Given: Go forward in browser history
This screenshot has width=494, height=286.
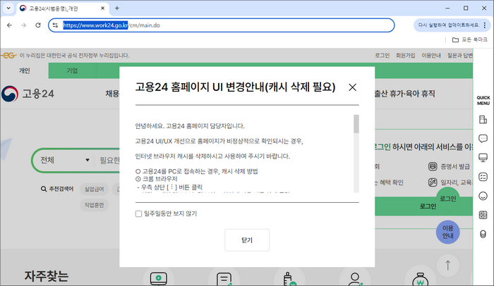Looking at the screenshot, I should click(x=23, y=25).
